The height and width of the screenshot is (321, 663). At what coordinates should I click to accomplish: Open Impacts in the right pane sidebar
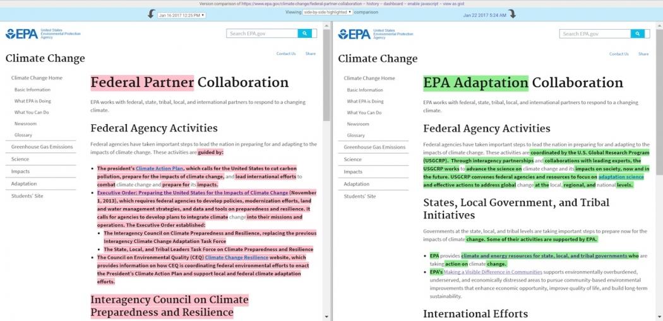[353, 172]
